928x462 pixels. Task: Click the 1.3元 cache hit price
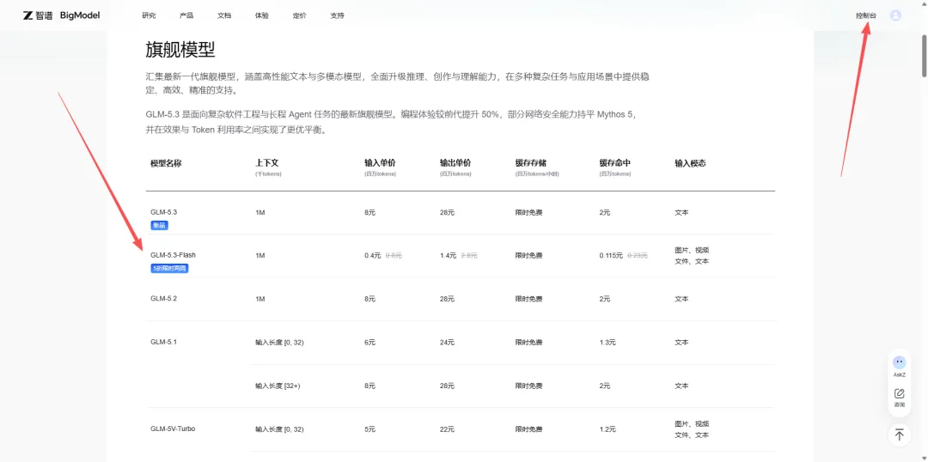(x=607, y=343)
